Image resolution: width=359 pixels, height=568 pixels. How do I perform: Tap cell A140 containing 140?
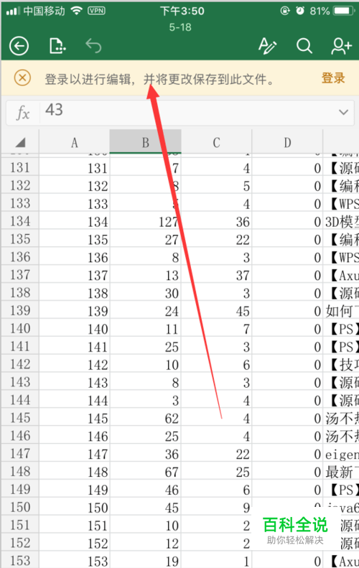coord(74,329)
